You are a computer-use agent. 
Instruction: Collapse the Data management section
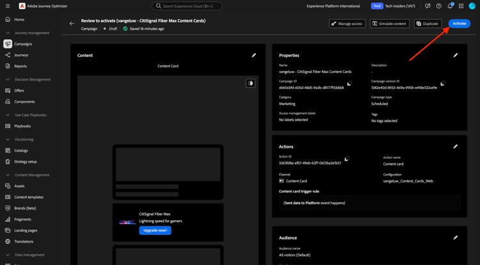click(8, 255)
